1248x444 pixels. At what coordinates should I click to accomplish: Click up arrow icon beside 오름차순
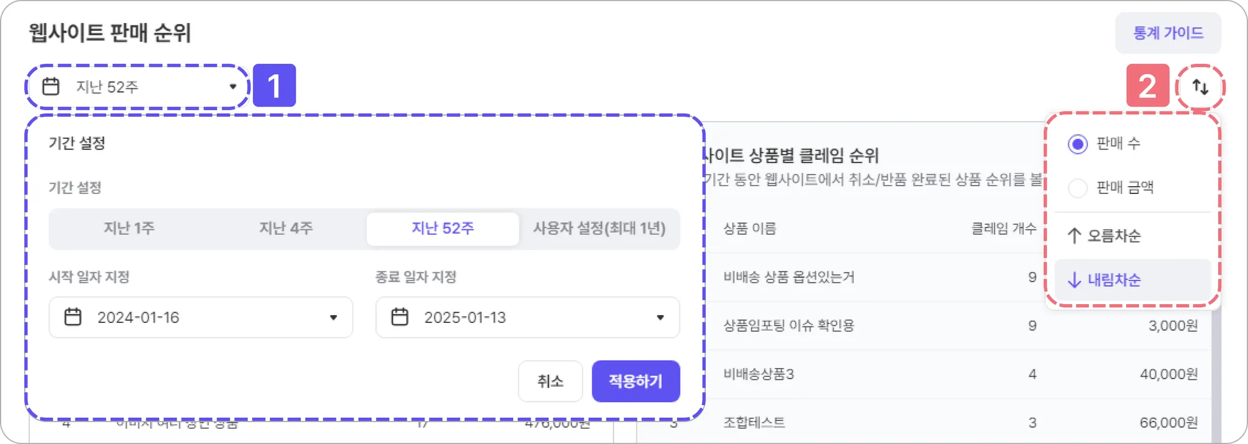coord(1074,236)
